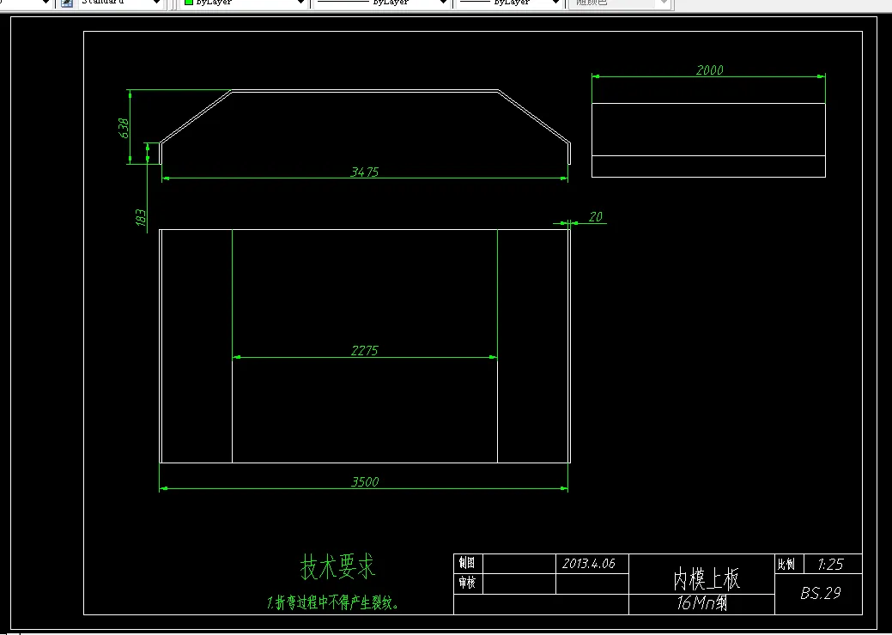892x635 pixels.
Task: Select the 2275 dimension text
Action: point(364,351)
